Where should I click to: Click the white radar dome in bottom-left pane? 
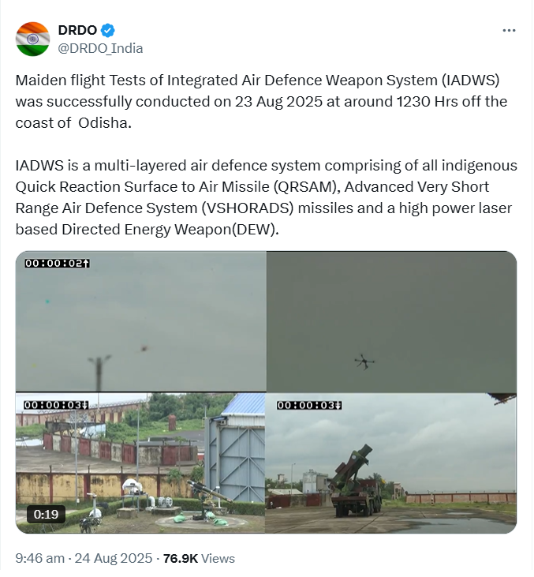coord(132,486)
